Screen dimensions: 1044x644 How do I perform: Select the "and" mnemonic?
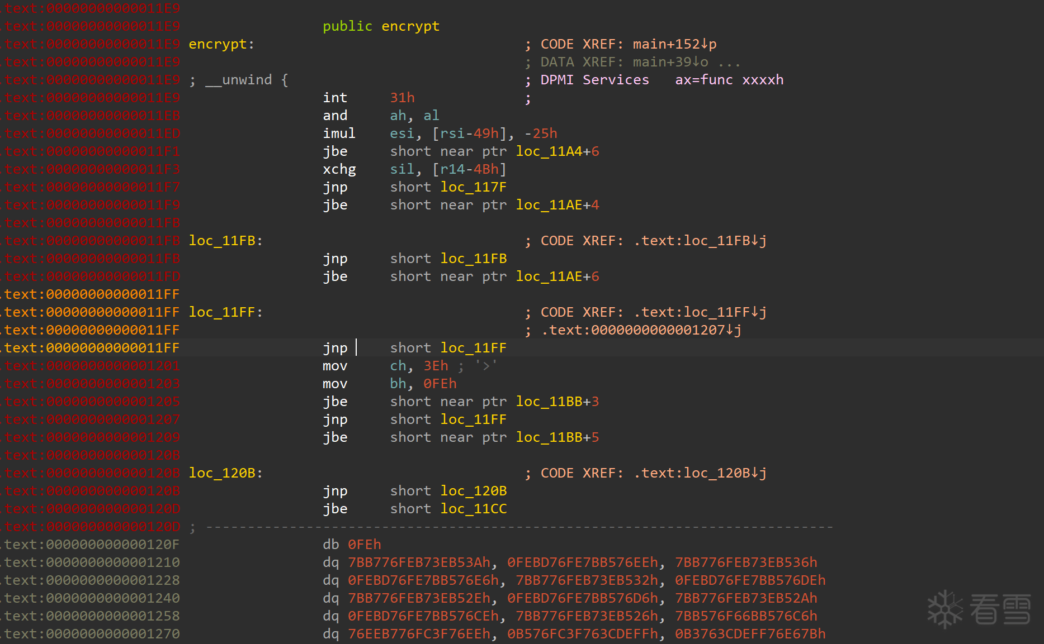point(335,116)
